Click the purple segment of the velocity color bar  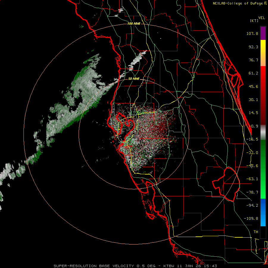(263, 33)
